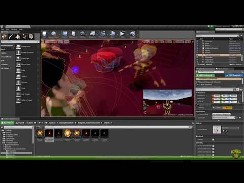Open the Lit view mode dropdown
244x183 pixels.
(60, 42)
